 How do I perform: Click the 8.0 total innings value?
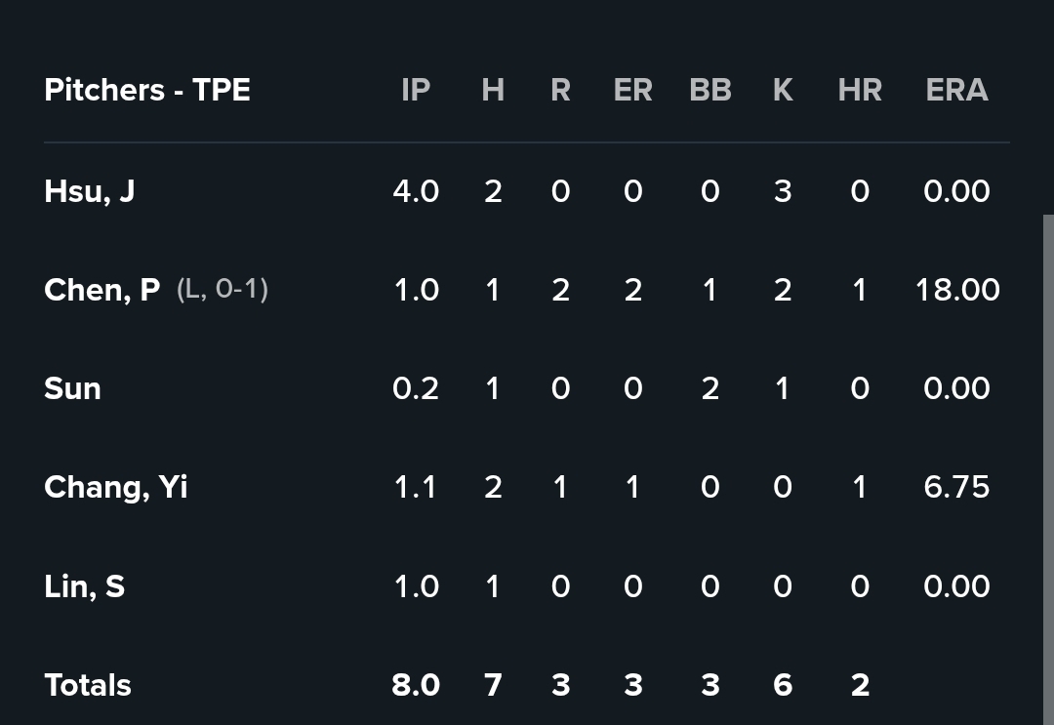point(416,685)
